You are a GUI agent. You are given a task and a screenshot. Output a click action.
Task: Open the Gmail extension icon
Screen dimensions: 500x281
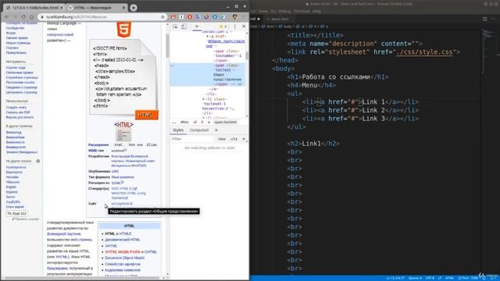pyautogui.click(x=173, y=17)
